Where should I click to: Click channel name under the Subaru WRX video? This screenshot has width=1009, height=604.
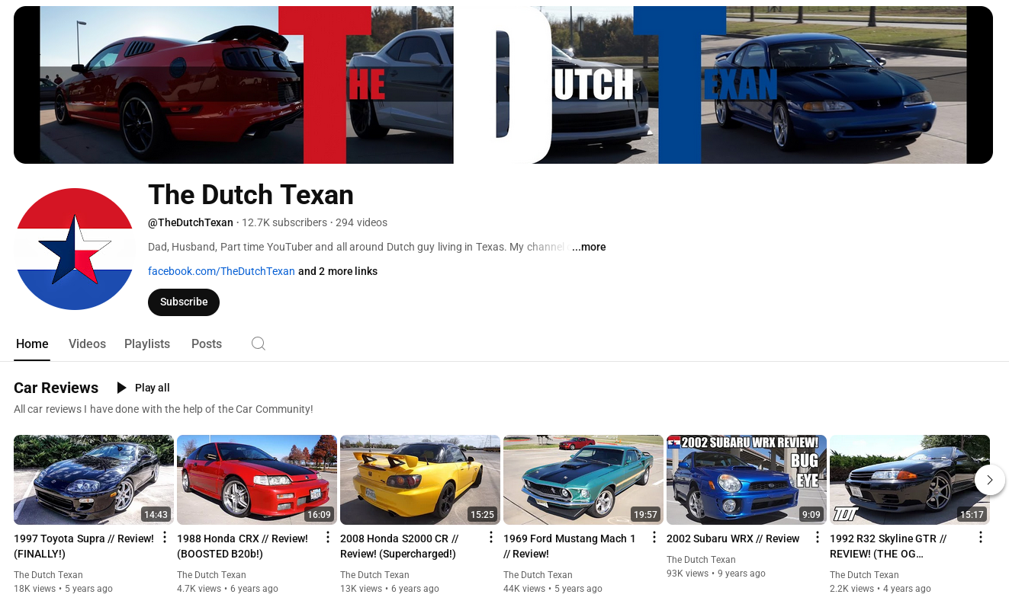pyautogui.click(x=701, y=560)
